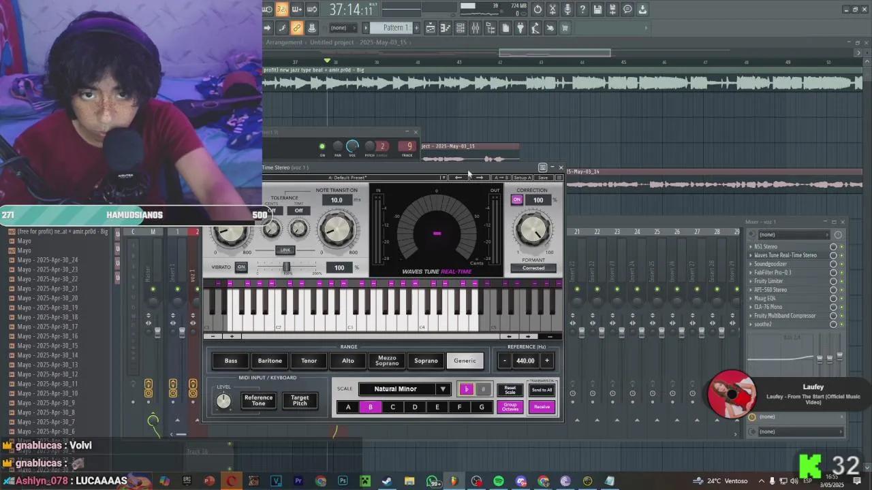Add new pattern with plus button
This screenshot has height=490, width=872.
click(416, 28)
